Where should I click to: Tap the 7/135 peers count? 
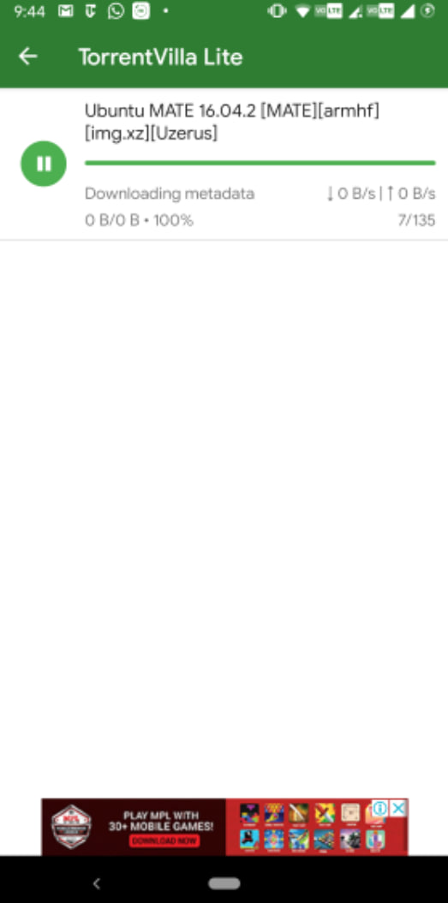(x=416, y=220)
